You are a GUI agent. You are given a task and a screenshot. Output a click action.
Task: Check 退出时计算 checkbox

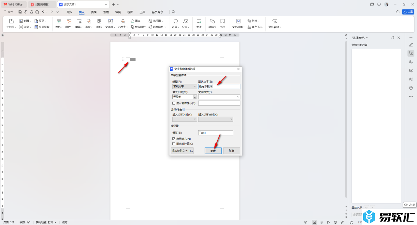[x=174, y=144]
